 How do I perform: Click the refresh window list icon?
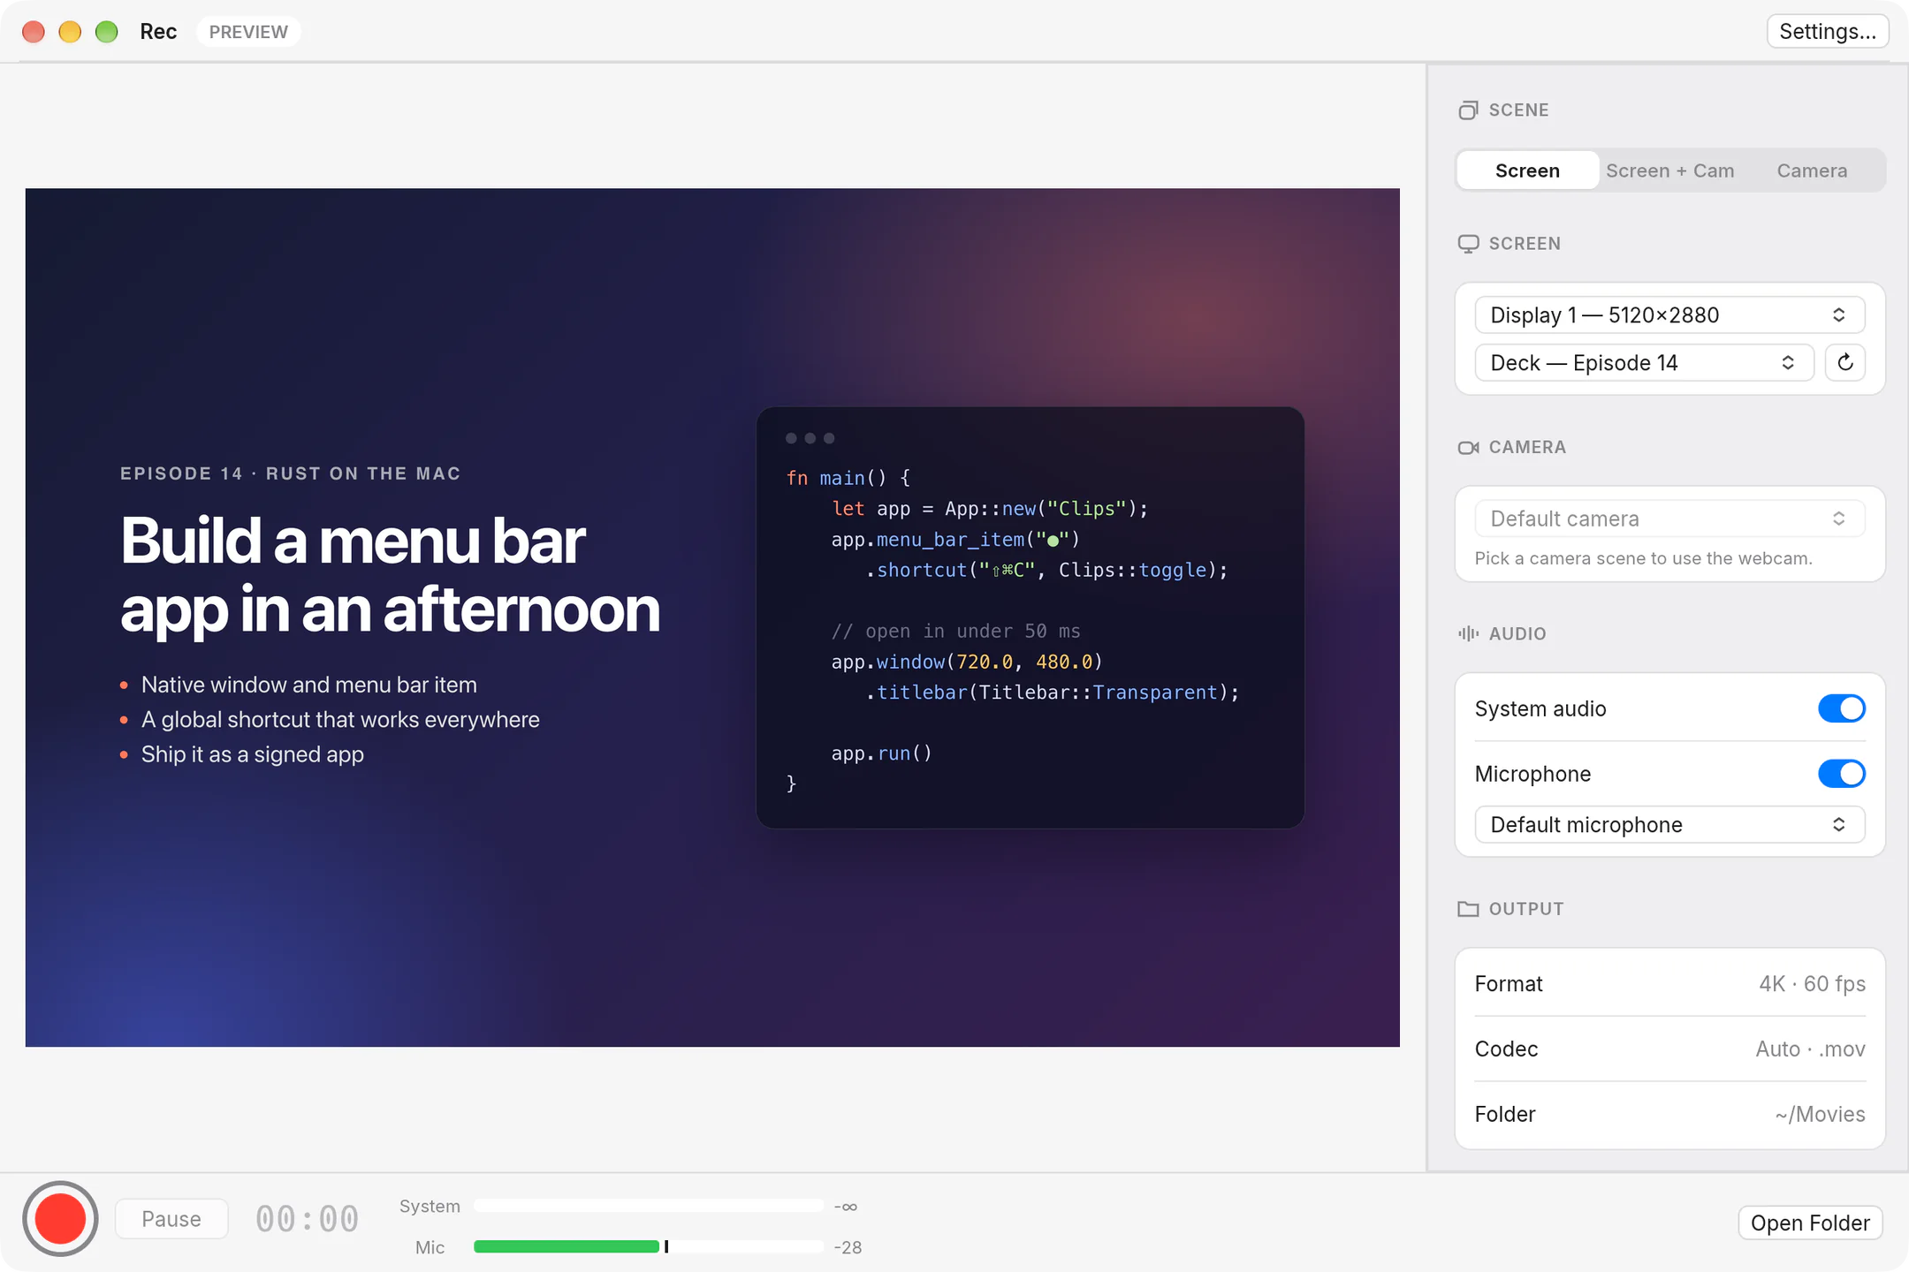(1845, 362)
